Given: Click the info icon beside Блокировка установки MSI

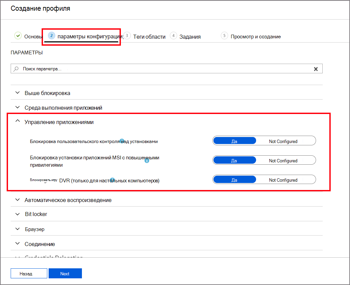Looking at the screenshot, I should [147, 161].
